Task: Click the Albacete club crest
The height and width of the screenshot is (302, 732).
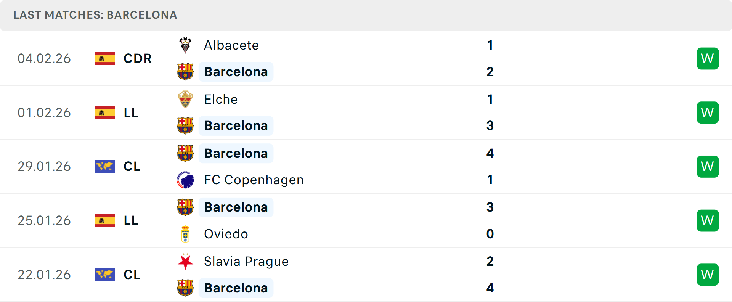Action: pos(185,45)
